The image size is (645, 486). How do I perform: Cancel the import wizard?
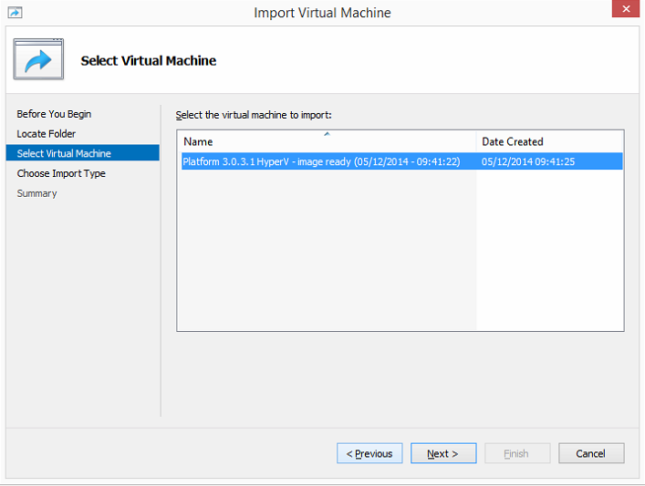(590, 453)
